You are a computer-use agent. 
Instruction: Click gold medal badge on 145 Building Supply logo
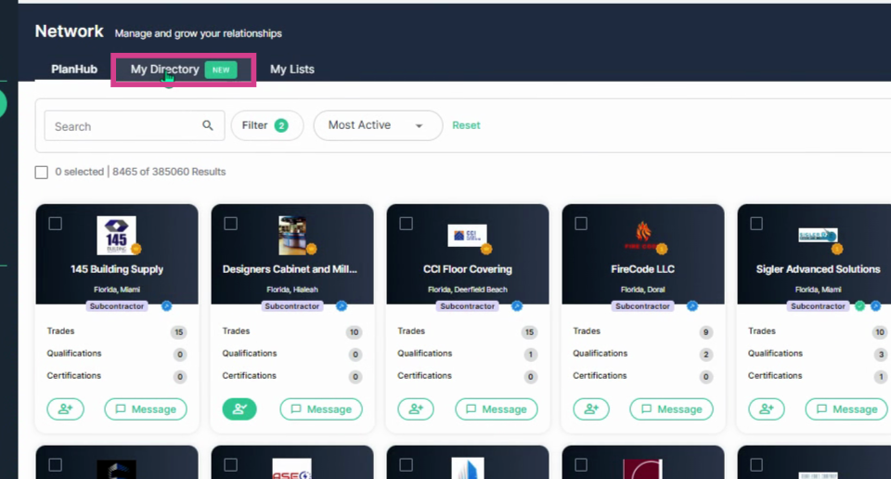(x=136, y=249)
